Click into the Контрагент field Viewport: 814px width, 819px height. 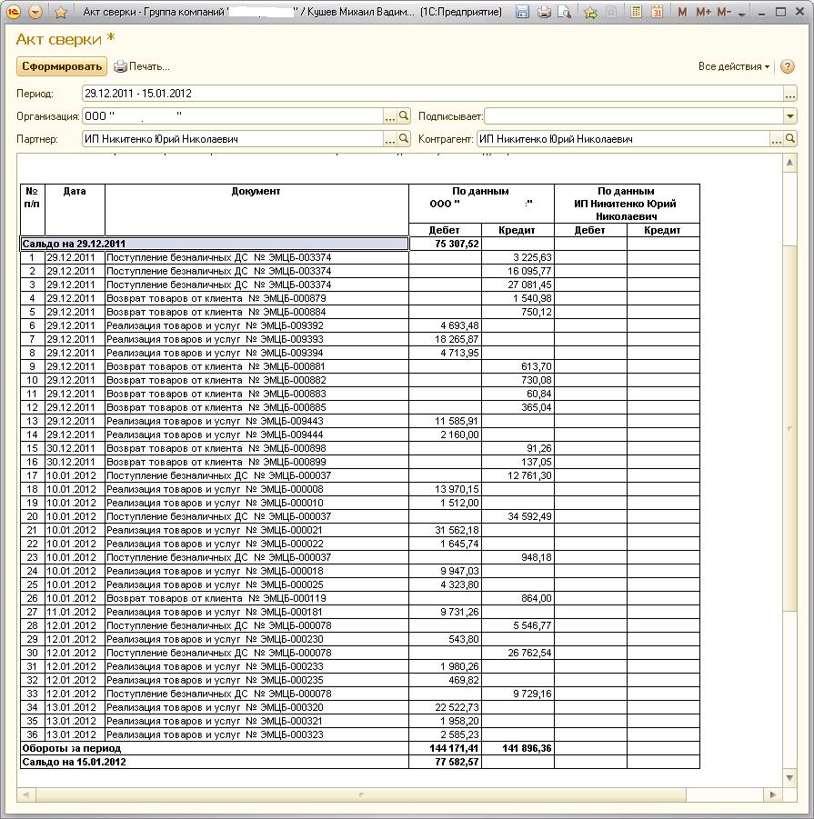[623, 139]
